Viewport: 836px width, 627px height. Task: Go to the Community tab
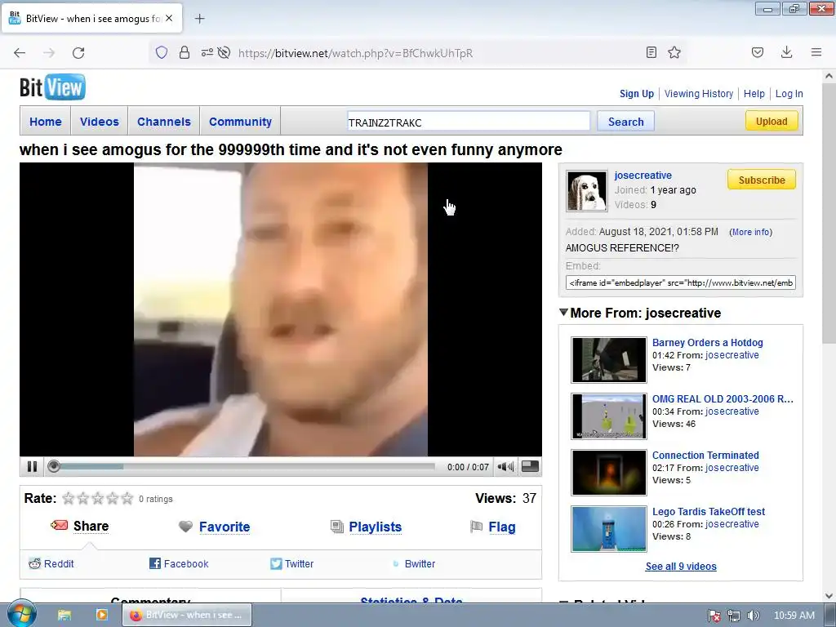pyautogui.click(x=240, y=122)
